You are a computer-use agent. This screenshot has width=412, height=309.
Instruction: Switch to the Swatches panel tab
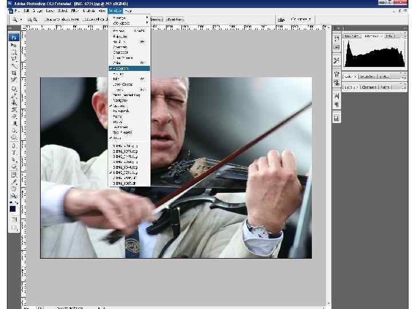click(367, 77)
